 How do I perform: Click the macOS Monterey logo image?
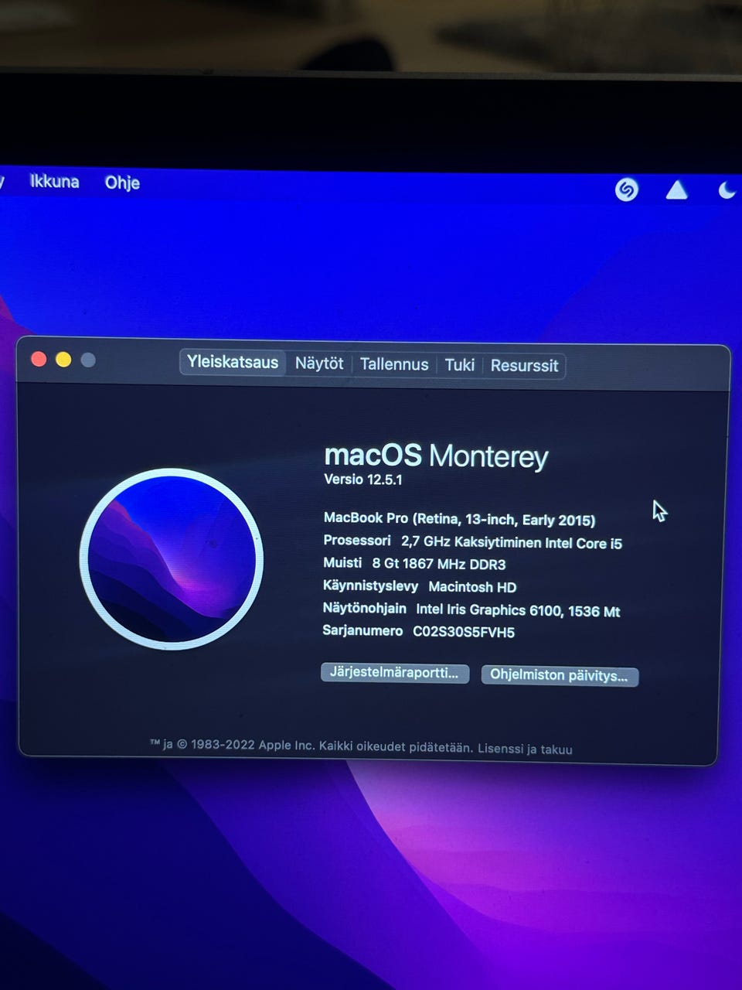click(x=172, y=558)
